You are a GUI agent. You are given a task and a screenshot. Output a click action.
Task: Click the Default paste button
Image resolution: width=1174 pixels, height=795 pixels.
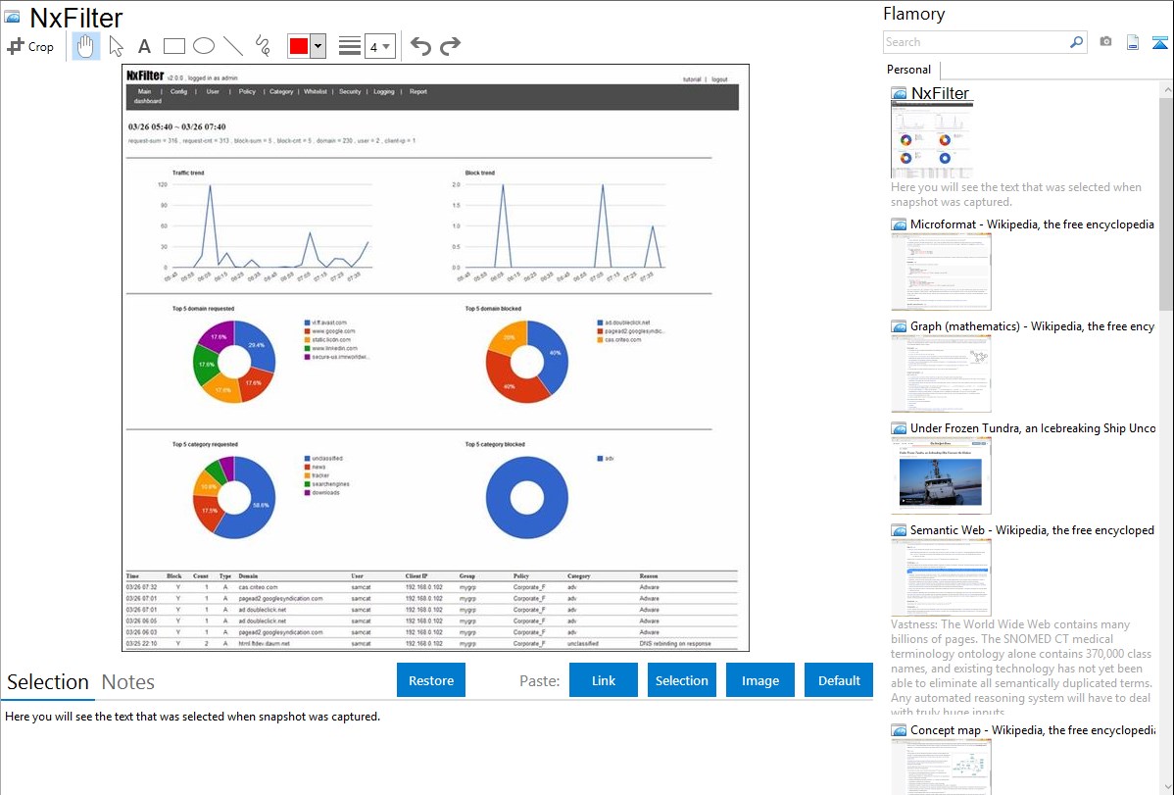pyautogui.click(x=839, y=680)
